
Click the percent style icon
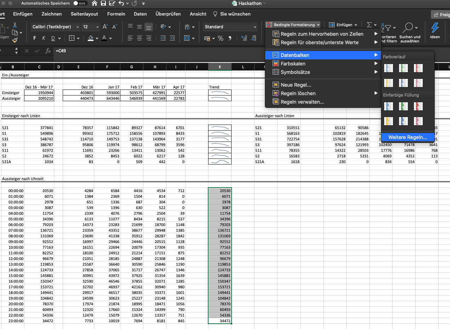click(x=220, y=38)
